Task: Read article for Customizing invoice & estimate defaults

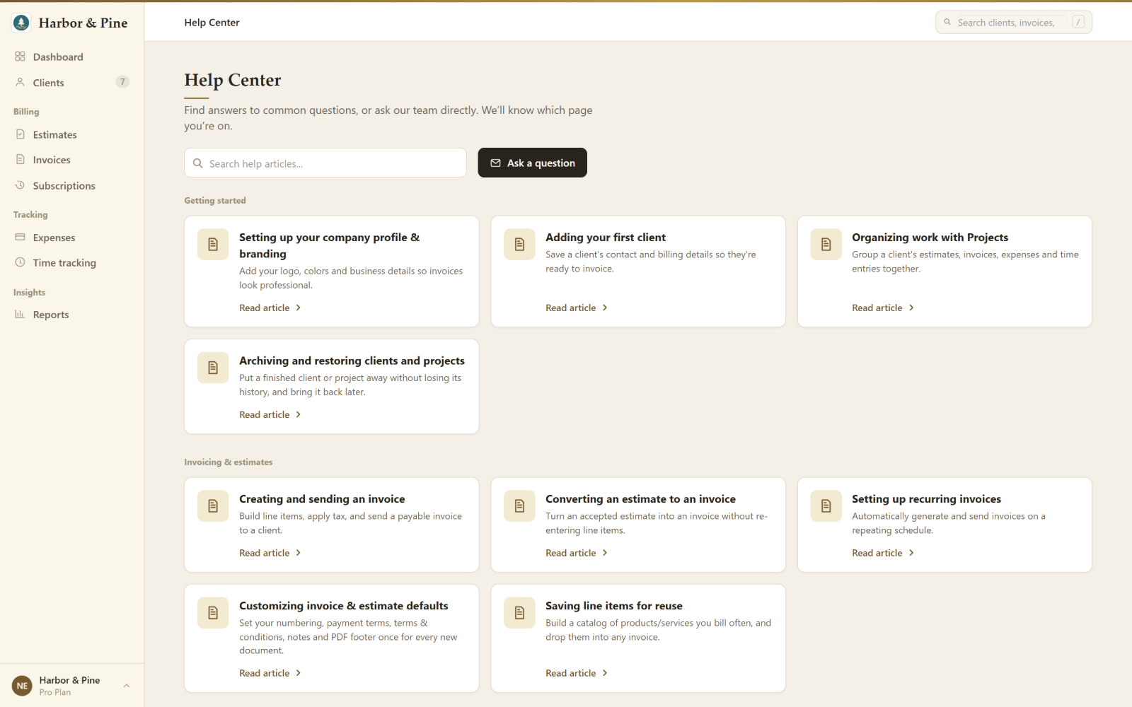Action: click(270, 673)
